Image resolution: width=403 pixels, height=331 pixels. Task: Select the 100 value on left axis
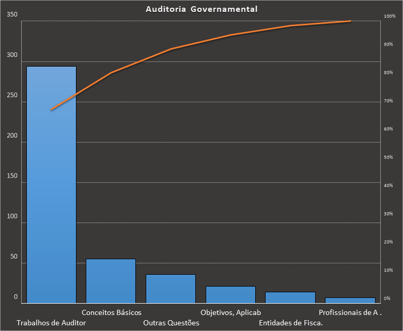(x=12, y=216)
